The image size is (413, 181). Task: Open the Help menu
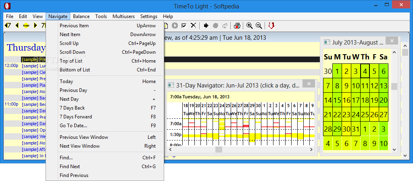(168, 16)
